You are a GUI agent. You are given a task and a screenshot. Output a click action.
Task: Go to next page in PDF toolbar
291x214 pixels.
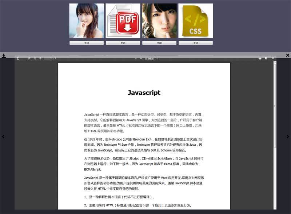40,58
